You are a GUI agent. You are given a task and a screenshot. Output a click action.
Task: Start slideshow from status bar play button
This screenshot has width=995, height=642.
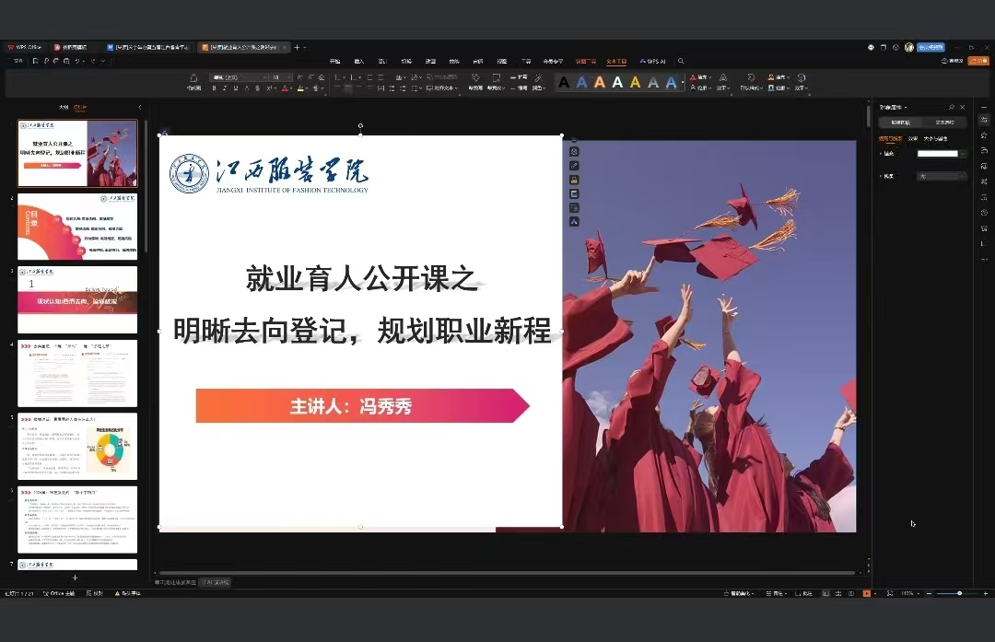[867, 593]
